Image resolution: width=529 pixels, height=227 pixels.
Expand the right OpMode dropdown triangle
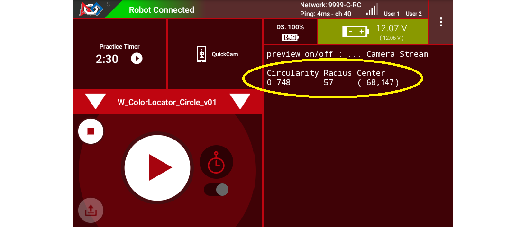pos(240,101)
